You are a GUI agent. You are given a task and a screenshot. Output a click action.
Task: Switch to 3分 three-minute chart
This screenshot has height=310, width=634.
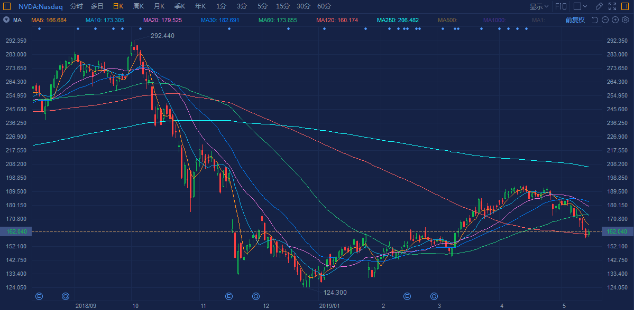242,6
